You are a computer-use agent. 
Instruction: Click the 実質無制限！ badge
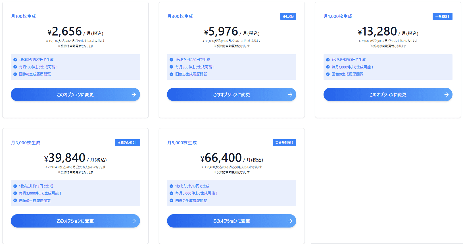(284, 143)
